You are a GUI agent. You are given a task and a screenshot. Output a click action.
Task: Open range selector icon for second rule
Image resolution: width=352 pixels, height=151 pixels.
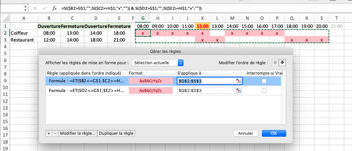coord(239,91)
